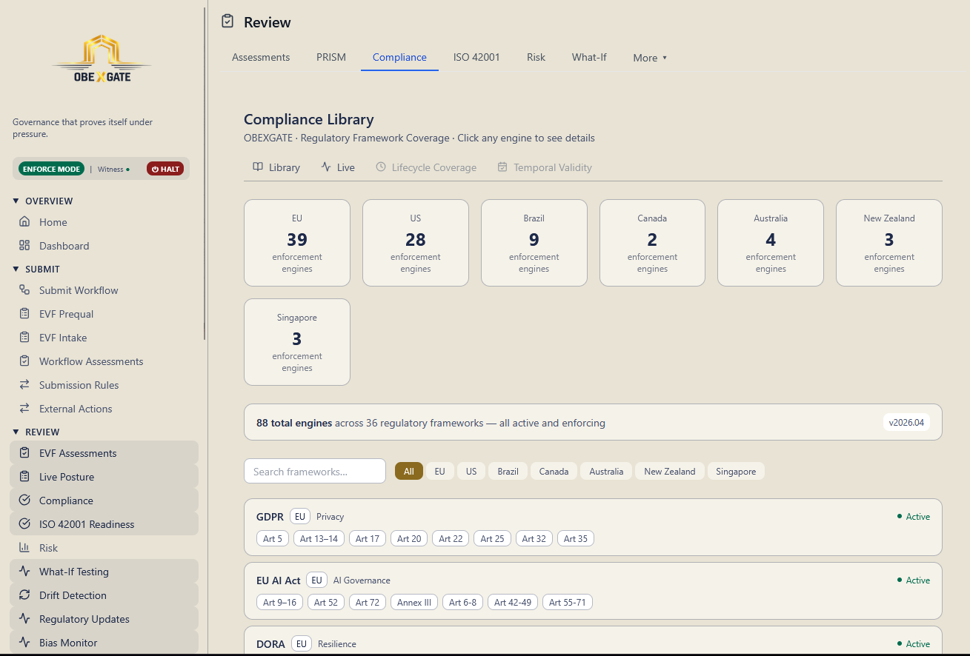970x656 pixels.
Task: Open the Singapore 3 enforcement engines card
Action: 297,342
